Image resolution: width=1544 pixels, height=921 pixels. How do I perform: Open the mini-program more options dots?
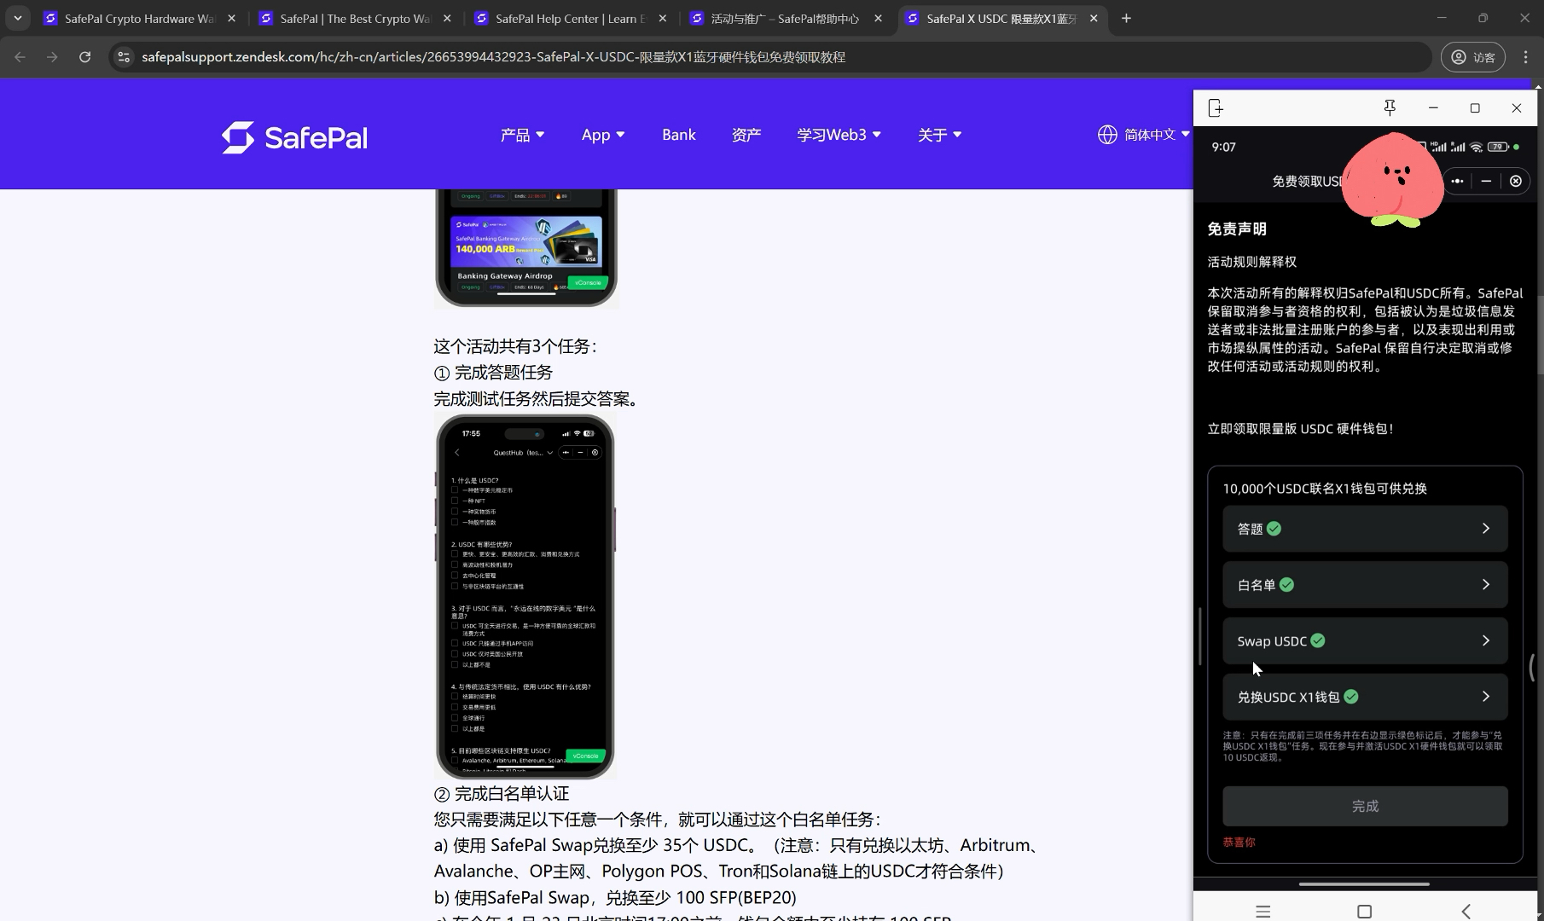[1457, 181]
